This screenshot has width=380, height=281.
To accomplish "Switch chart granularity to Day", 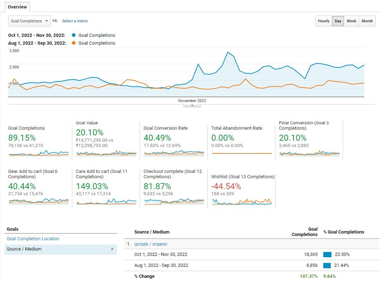I will tap(338, 21).
